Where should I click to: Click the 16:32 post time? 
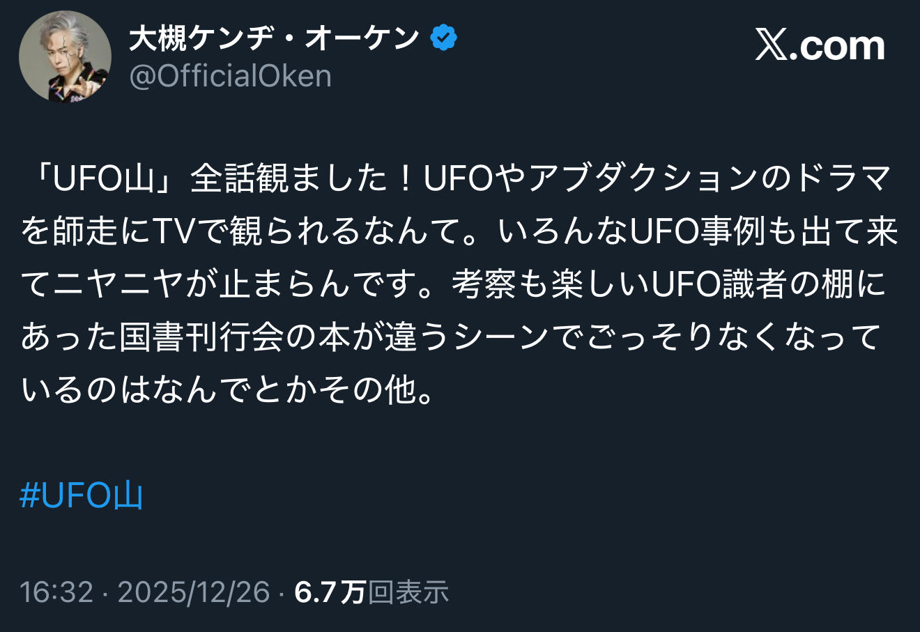(x=56, y=592)
